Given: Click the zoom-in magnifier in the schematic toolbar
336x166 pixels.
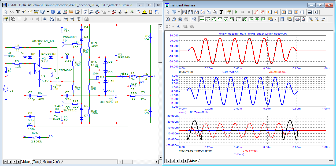Looking at the screenshot, I should point(66,19).
